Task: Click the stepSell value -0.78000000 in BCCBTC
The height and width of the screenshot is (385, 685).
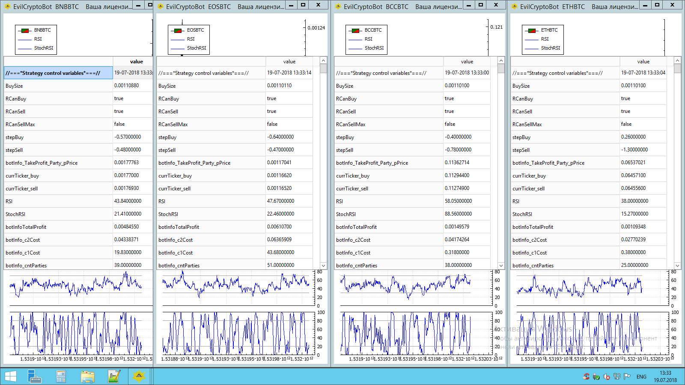Action: (x=458, y=150)
